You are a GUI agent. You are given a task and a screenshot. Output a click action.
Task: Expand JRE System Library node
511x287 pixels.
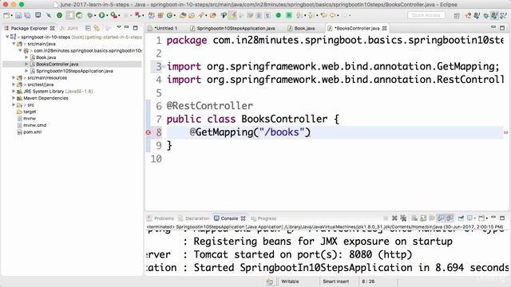point(14,92)
